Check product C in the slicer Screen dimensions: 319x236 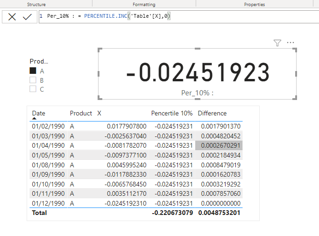tap(33, 89)
